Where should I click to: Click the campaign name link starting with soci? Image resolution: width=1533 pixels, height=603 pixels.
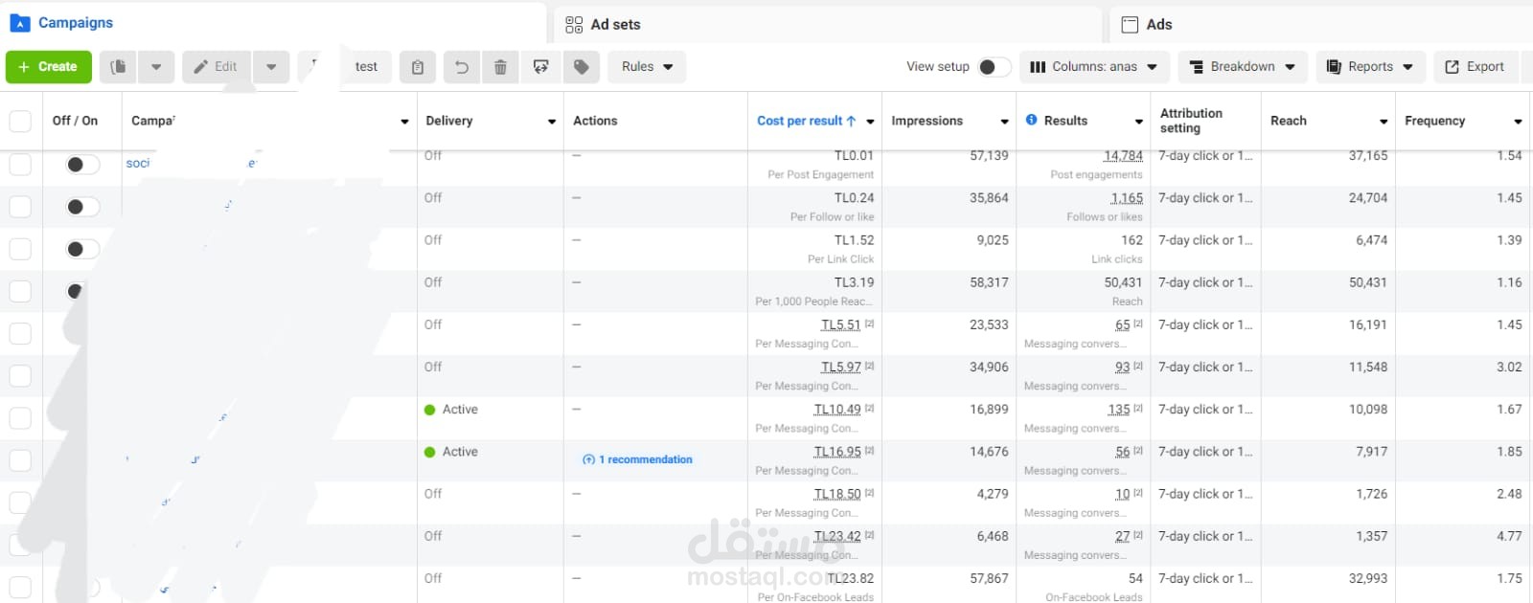click(x=138, y=164)
